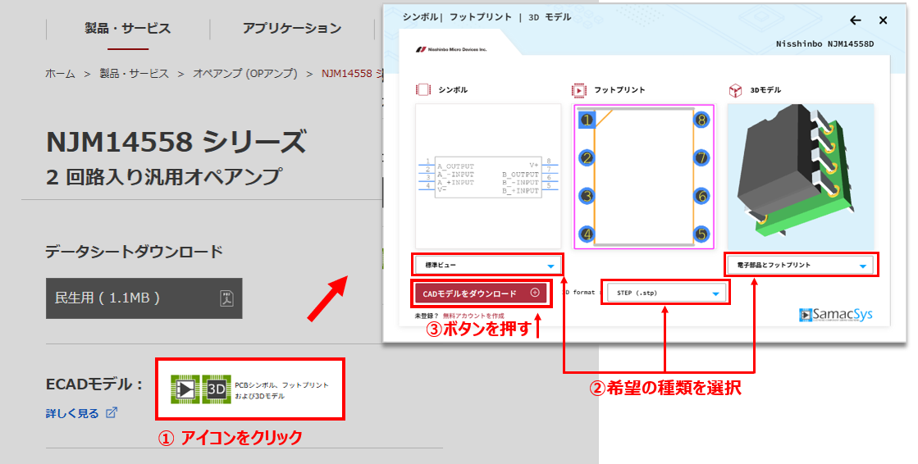This screenshot has height=464, width=918.
Task: Click the PCB symbol ECAD model icon
Action: coord(185,389)
